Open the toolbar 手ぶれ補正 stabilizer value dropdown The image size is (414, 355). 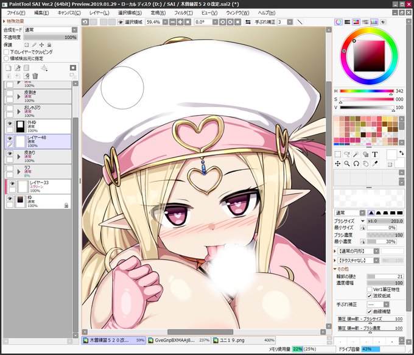(x=290, y=22)
